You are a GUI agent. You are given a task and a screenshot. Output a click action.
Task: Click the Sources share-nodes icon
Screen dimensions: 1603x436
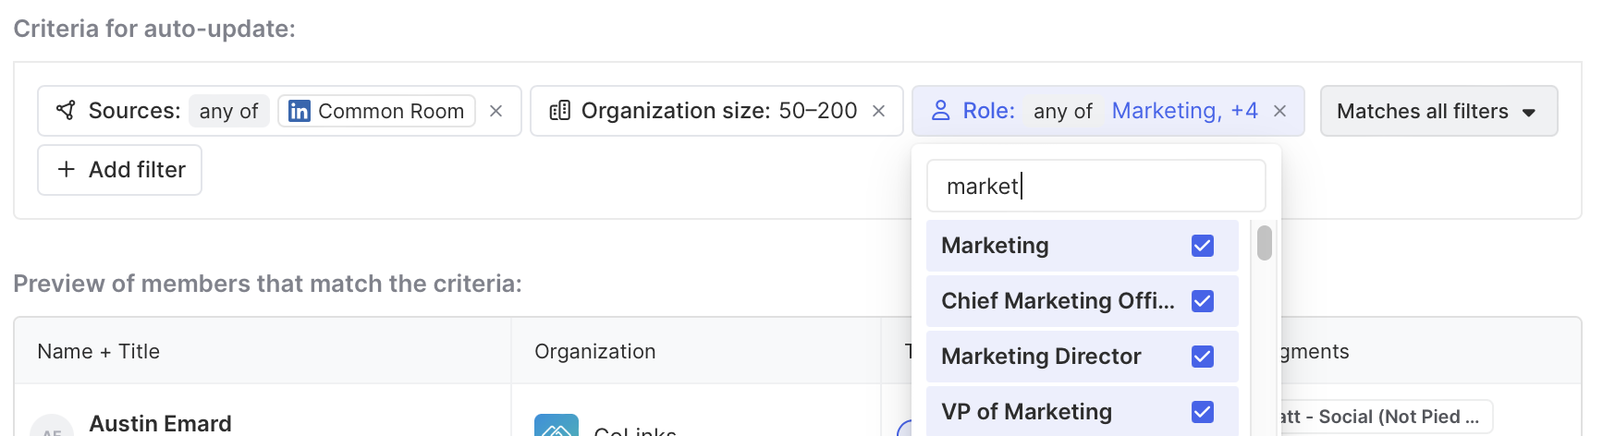[66, 111]
